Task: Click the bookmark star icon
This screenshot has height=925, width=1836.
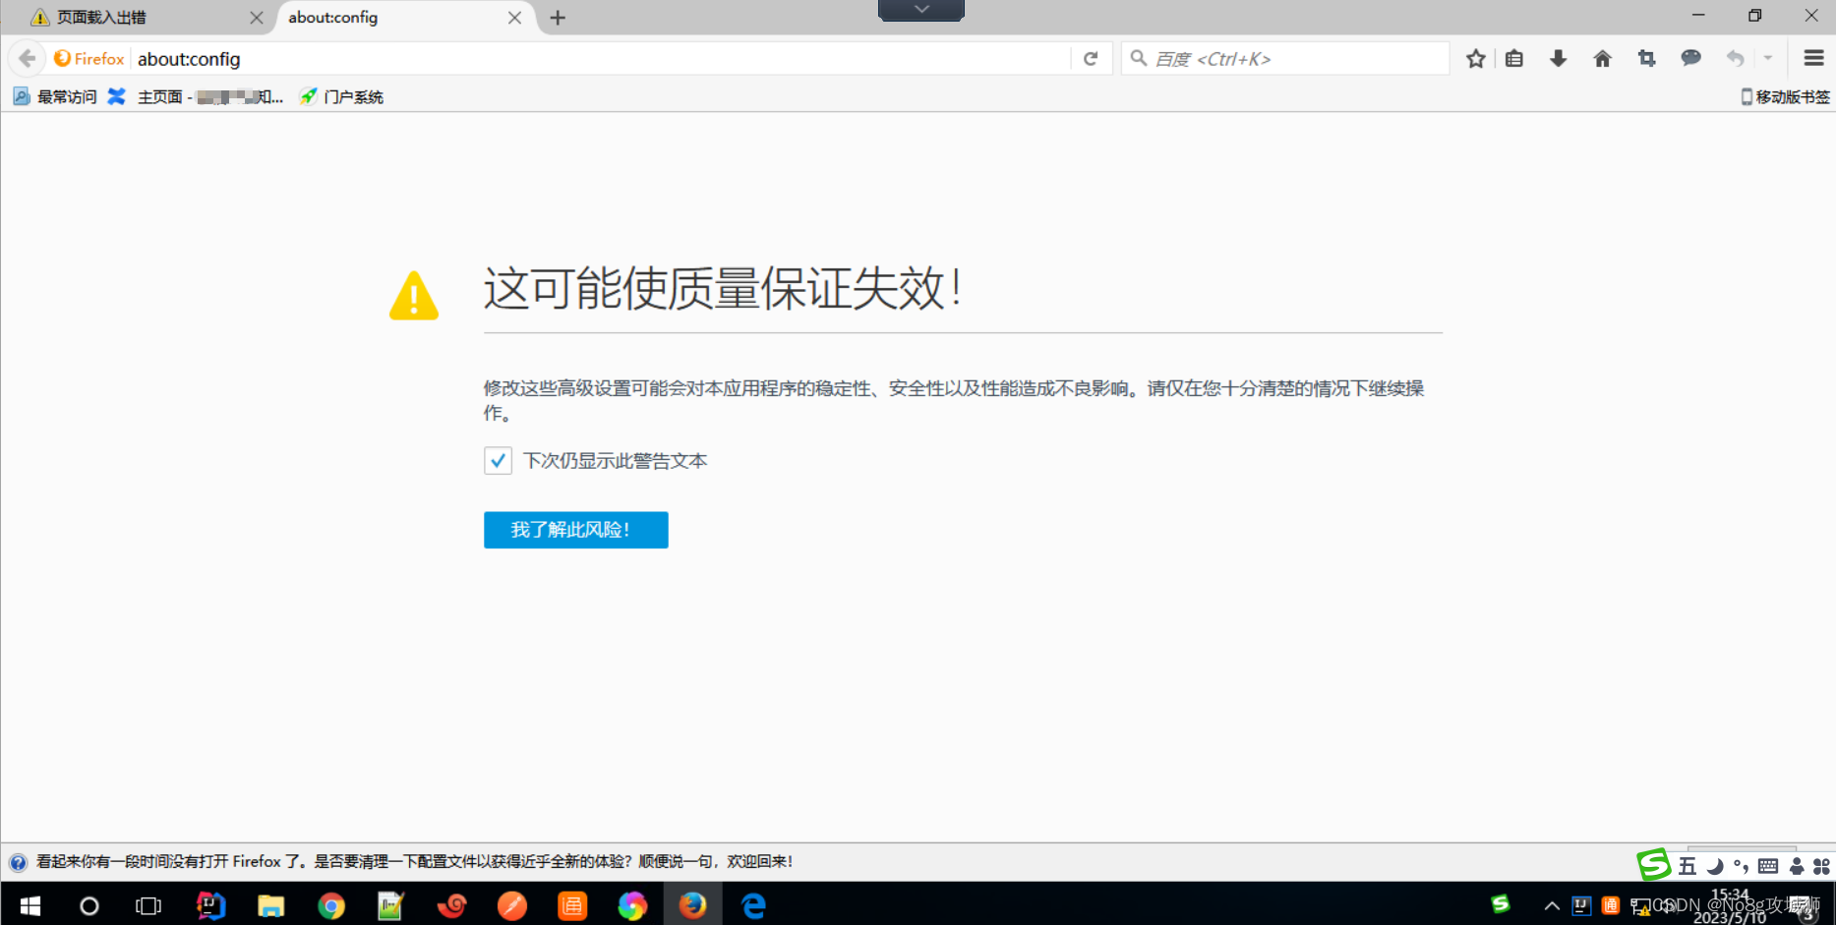Action: tap(1475, 59)
